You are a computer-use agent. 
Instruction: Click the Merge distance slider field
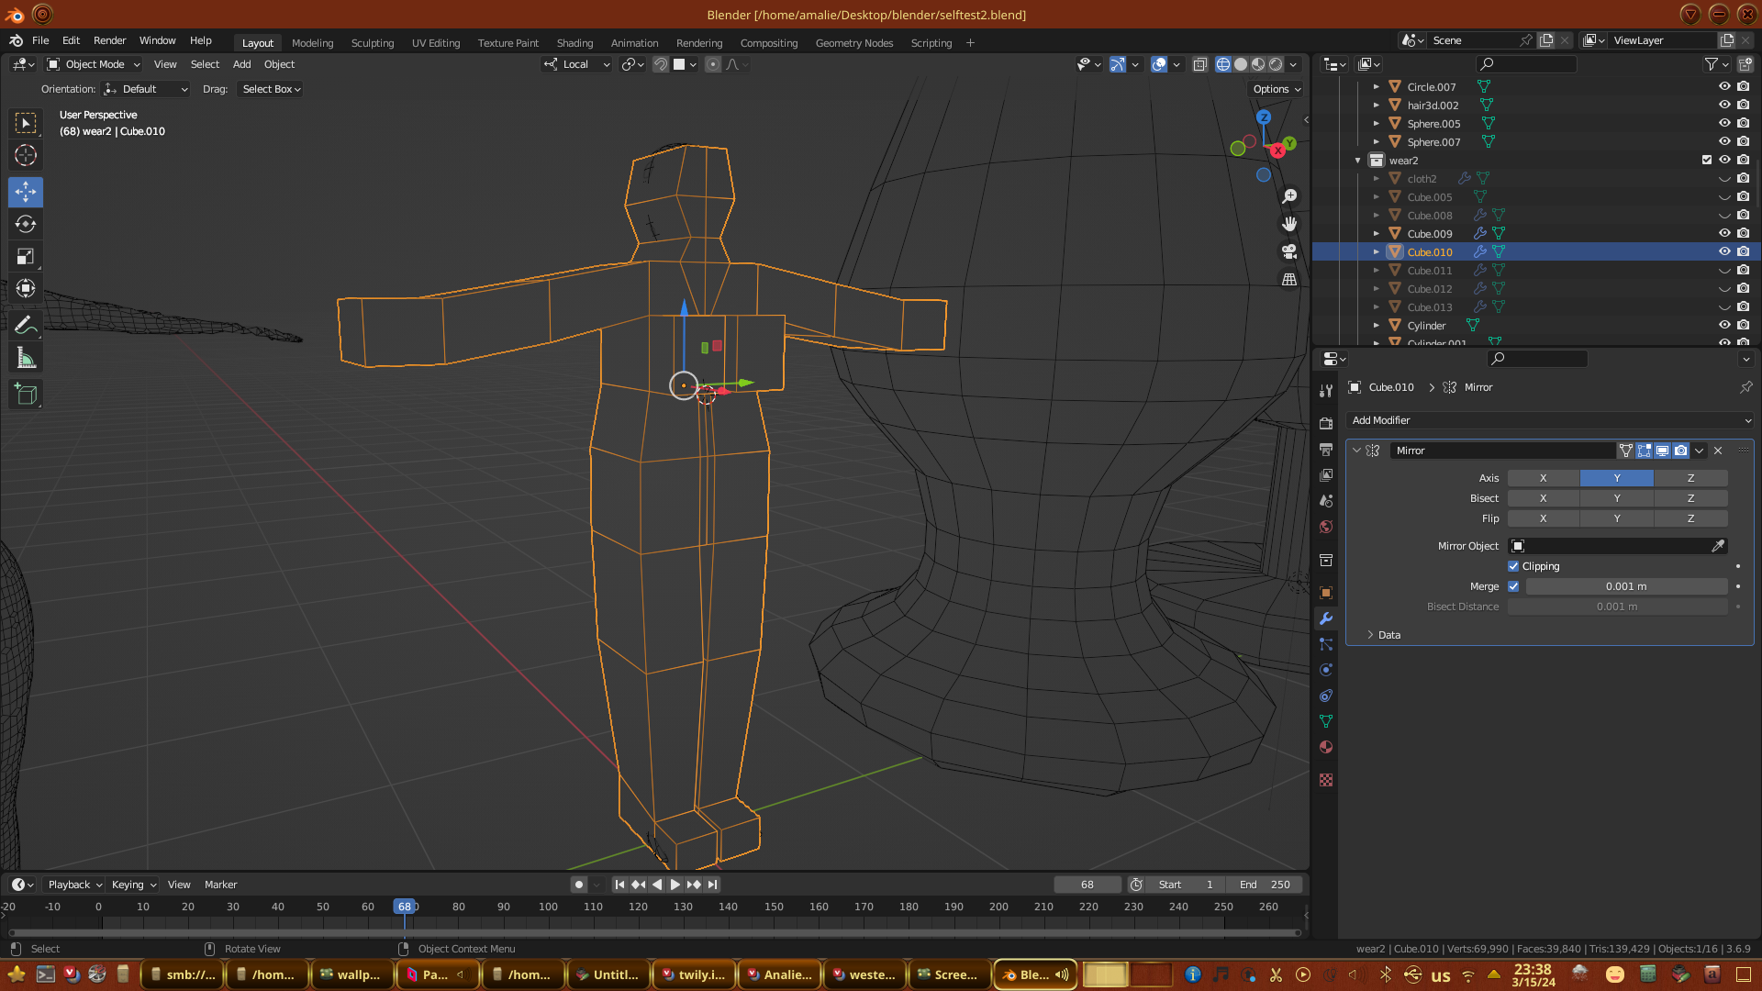(1625, 586)
